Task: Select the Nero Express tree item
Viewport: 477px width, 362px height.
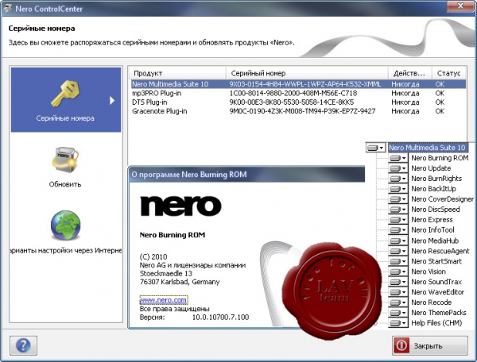Action: 432,220
